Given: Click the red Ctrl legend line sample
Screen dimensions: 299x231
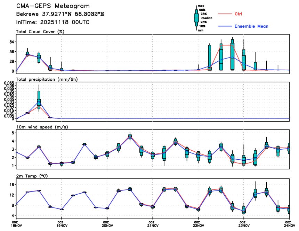Looking at the screenshot, I should pos(225,14).
